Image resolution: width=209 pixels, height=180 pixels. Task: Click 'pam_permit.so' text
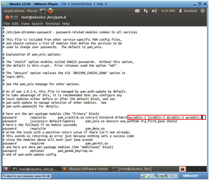pos(97,144)
